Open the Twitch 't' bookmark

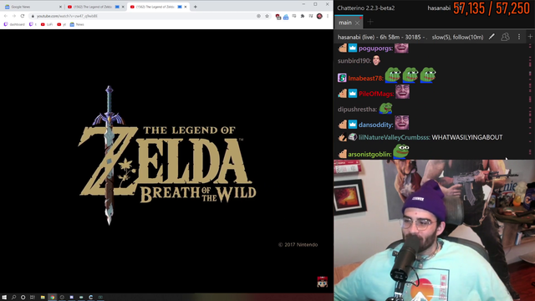click(33, 24)
